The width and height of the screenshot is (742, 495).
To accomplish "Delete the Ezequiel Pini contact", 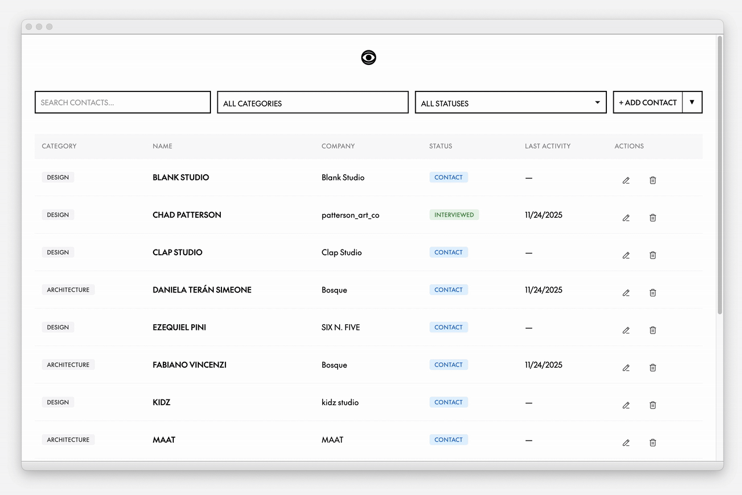I will click(653, 331).
